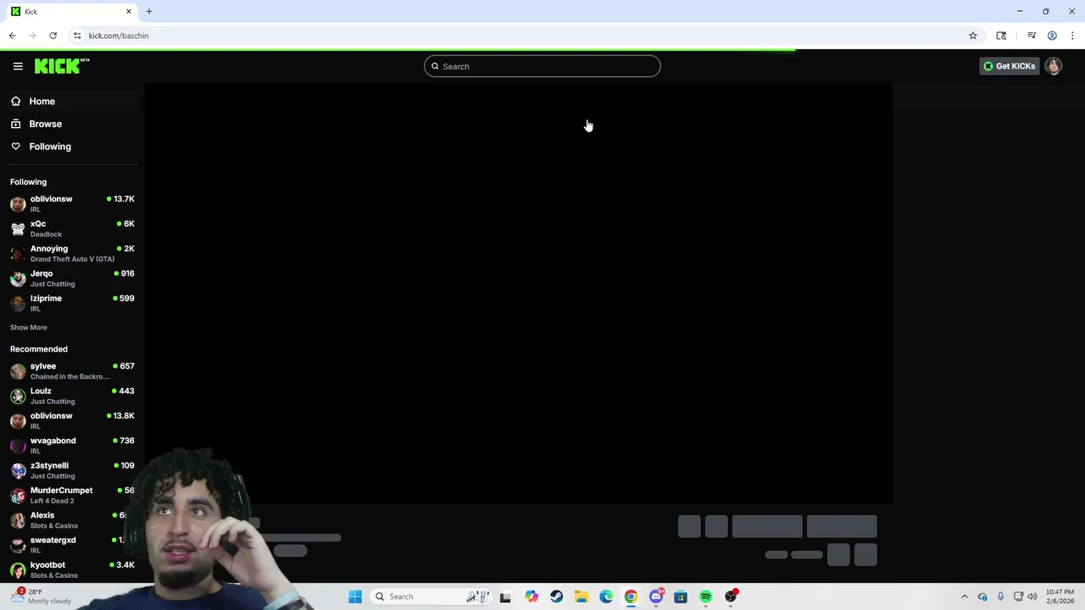Open Spotify from the taskbar
The height and width of the screenshot is (610, 1085).
coord(705,596)
